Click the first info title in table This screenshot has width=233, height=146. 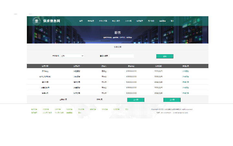(45, 71)
